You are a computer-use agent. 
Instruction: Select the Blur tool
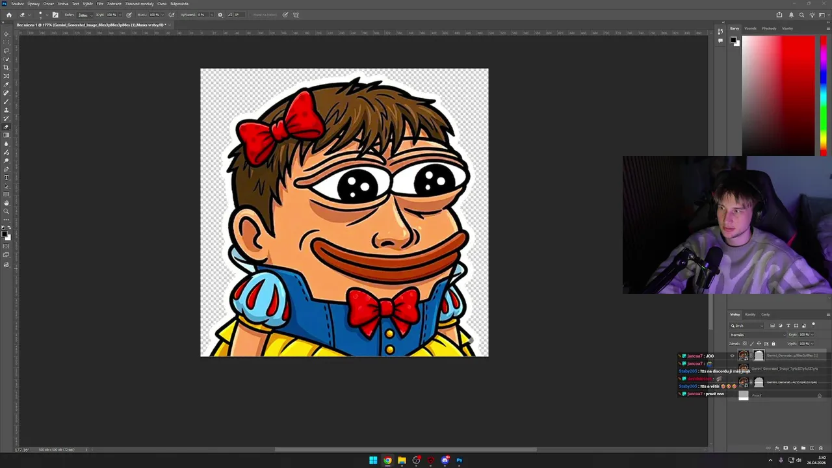[x=6, y=143]
